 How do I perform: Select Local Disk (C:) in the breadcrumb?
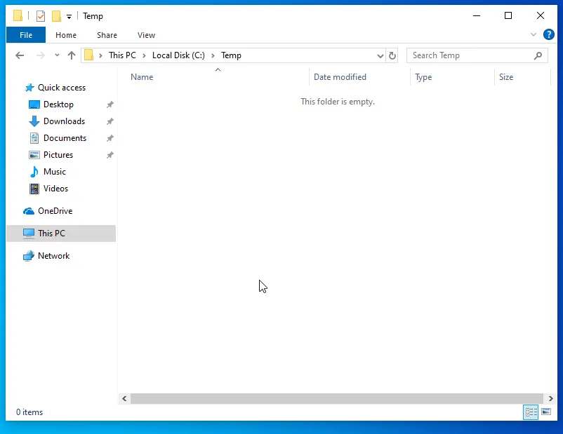(x=178, y=55)
